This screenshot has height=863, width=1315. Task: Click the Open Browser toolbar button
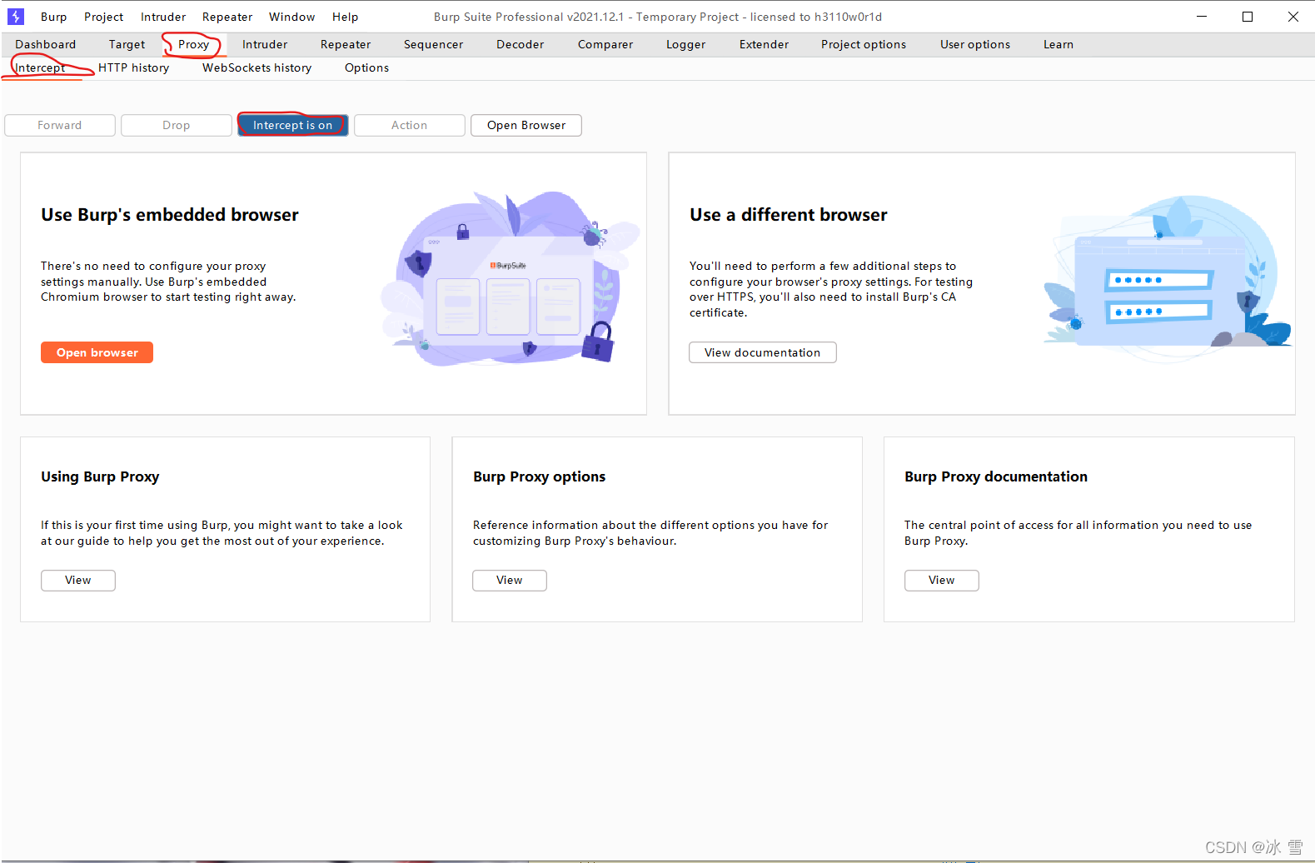coord(526,125)
